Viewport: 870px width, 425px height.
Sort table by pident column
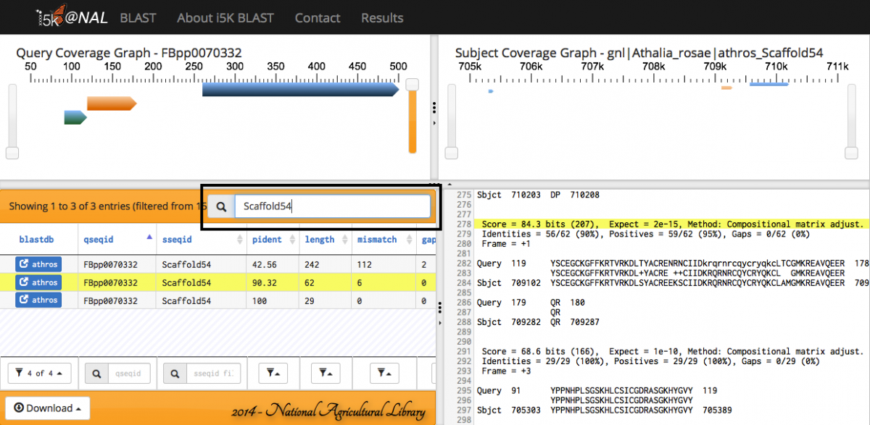coord(266,240)
